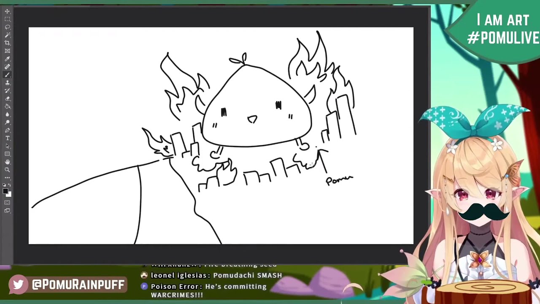Open the Edit Toolbar three-dots menu
Screen dimensions: 540x304
[8, 178]
